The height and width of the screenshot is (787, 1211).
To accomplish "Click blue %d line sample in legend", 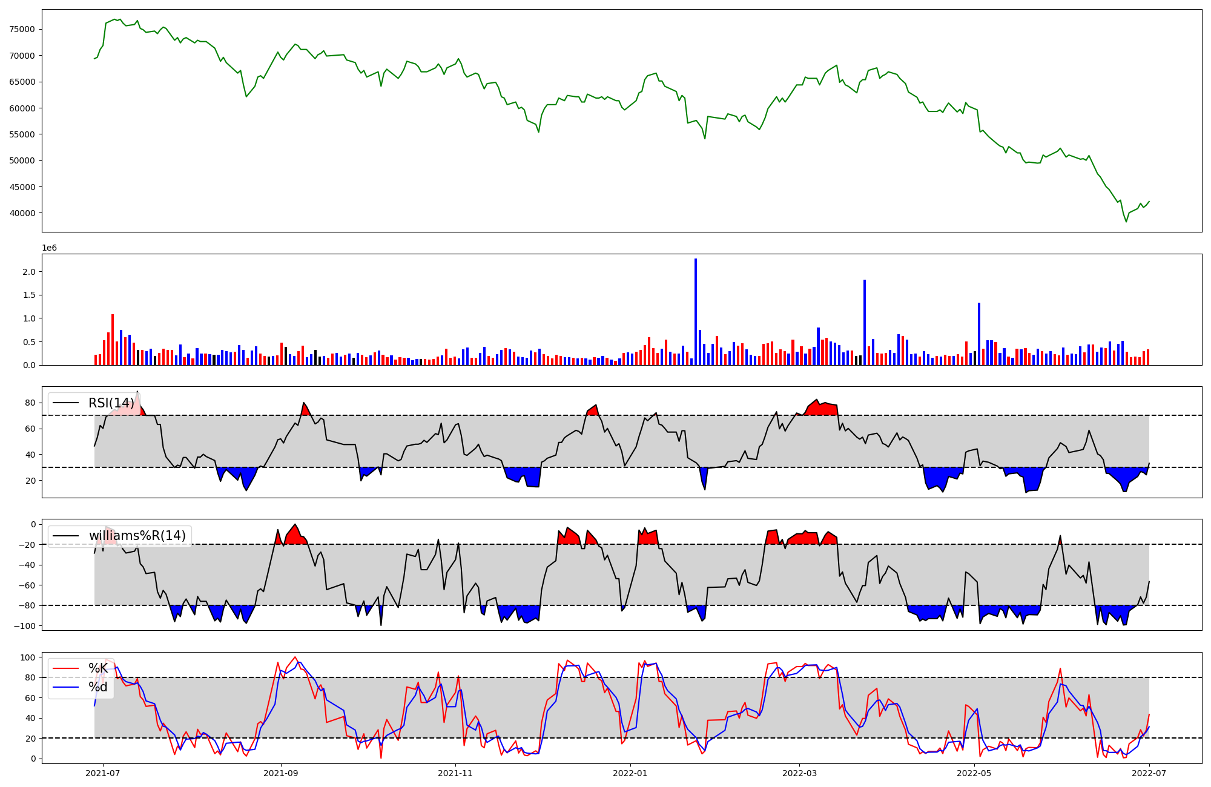I will (x=66, y=687).
